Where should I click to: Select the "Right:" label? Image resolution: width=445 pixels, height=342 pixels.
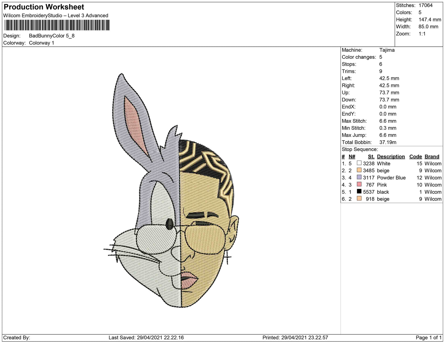point(348,85)
